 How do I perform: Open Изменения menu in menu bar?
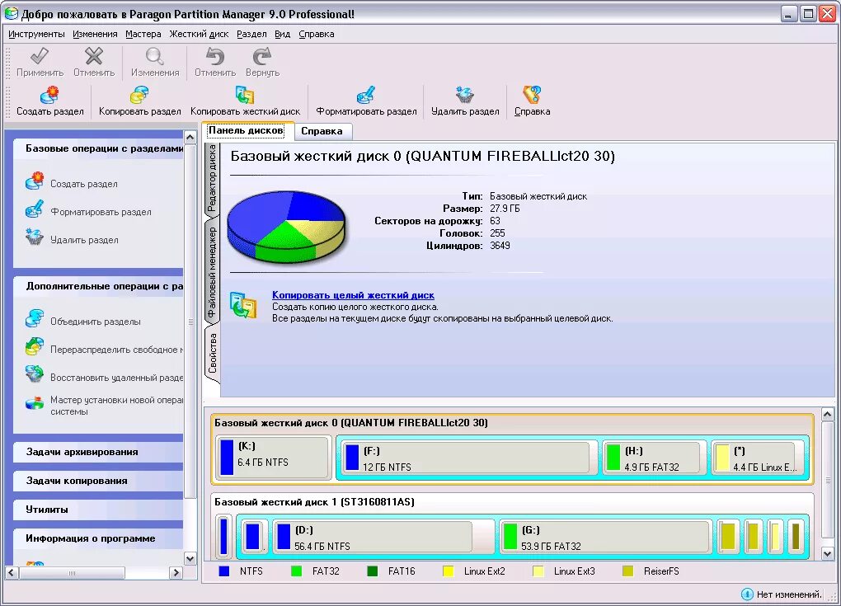[95, 34]
